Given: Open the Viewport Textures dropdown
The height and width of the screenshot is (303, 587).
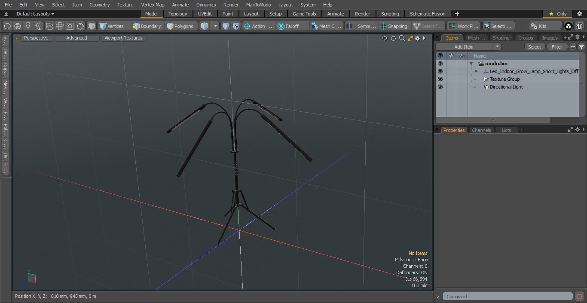Looking at the screenshot, I should (123, 38).
